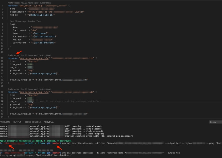Click 'aws_security_group_rule' on line 26
This screenshot has width=222, height=158.
pyautogui.click(x=34, y=92)
